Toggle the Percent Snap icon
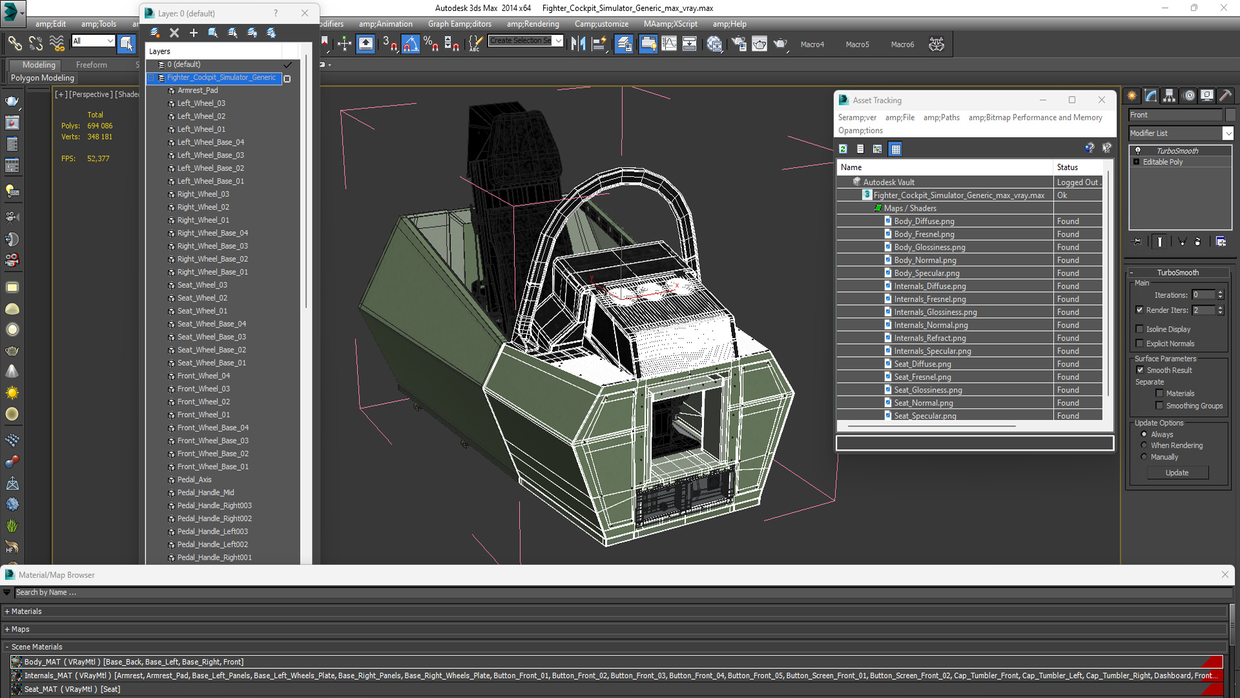1240x698 pixels. point(431,43)
